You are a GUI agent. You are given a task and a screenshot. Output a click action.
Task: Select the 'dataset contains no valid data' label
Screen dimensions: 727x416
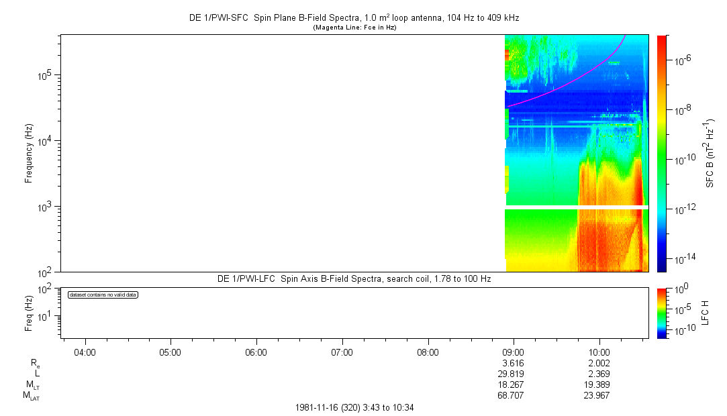103,295
